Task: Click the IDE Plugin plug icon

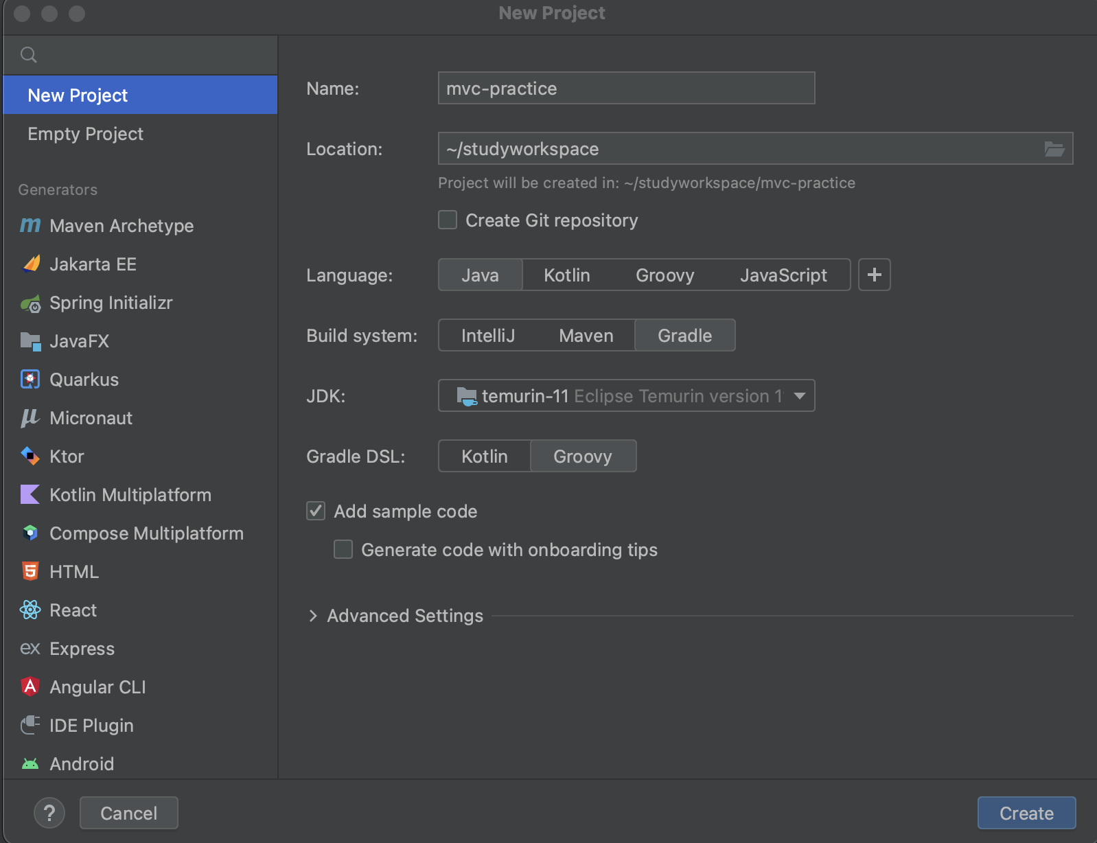Action: [30, 725]
